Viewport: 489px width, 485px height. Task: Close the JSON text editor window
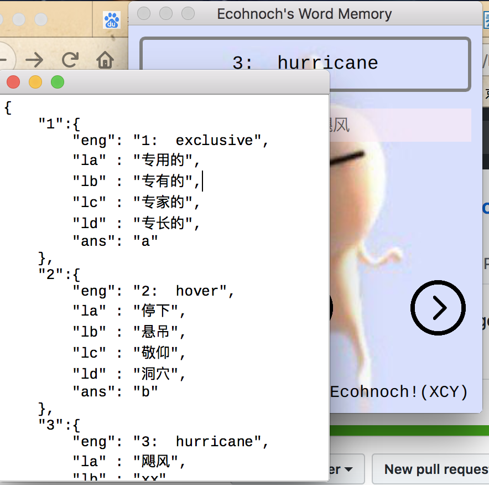click(13, 82)
